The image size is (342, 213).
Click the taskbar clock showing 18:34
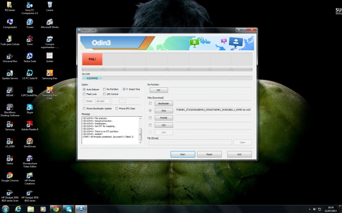(330, 209)
